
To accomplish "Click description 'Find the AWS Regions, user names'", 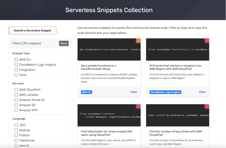I will pos(108,142).
